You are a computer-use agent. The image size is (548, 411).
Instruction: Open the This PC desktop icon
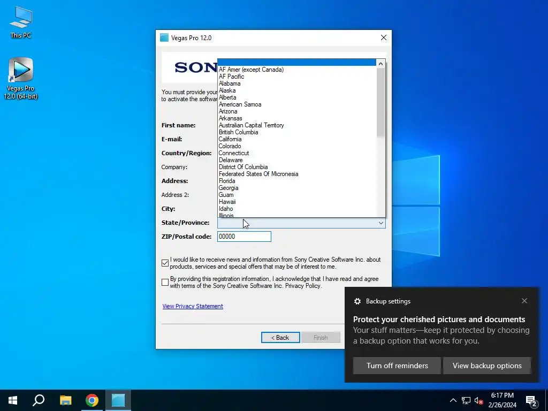(21, 22)
